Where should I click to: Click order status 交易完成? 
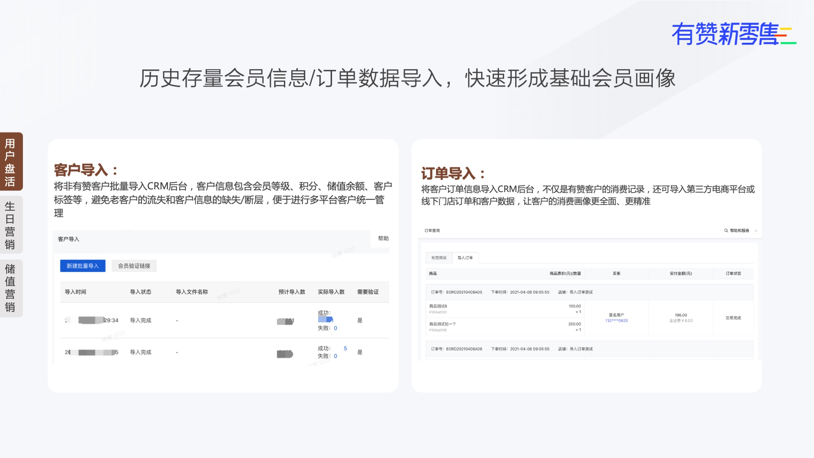click(x=733, y=318)
